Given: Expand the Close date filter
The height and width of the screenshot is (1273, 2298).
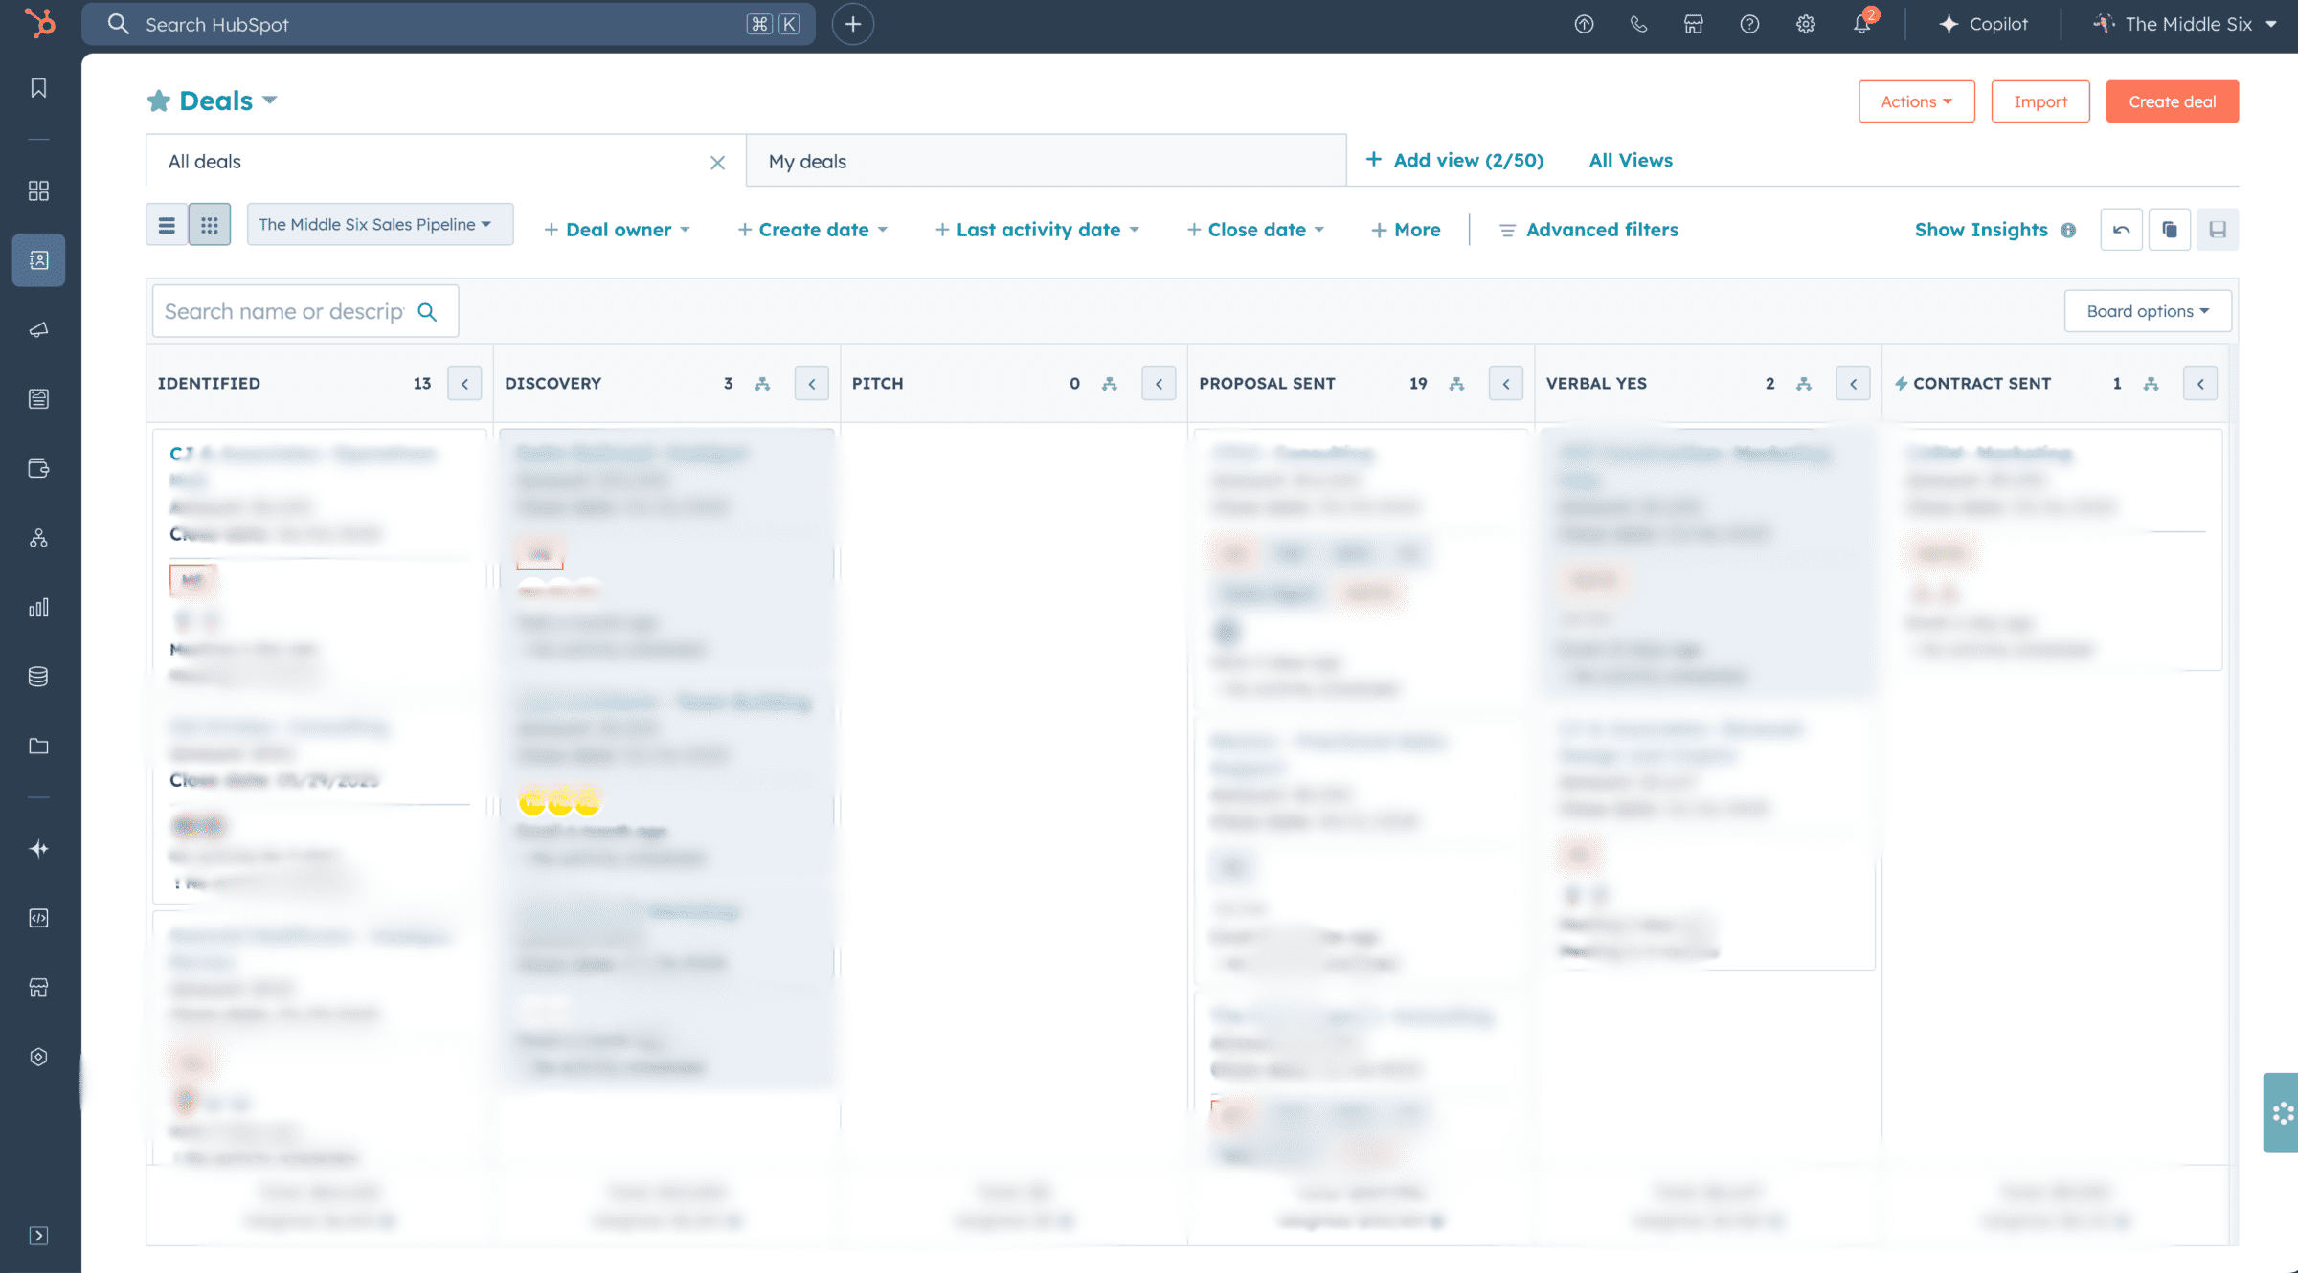Looking at the screenshot, I should 1255,230.
